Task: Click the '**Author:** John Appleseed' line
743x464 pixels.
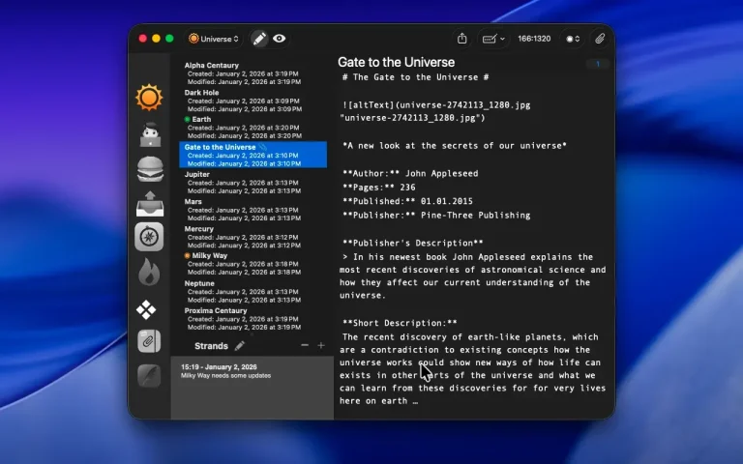Action: [x=410, y=173]
